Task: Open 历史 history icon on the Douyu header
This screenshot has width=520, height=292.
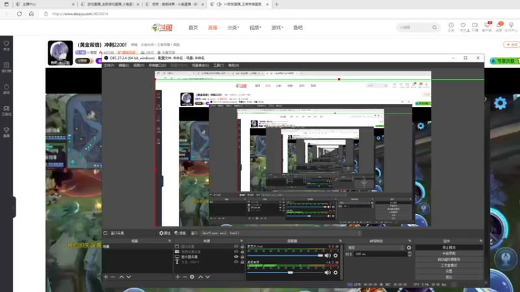Action: coord(451,25)
